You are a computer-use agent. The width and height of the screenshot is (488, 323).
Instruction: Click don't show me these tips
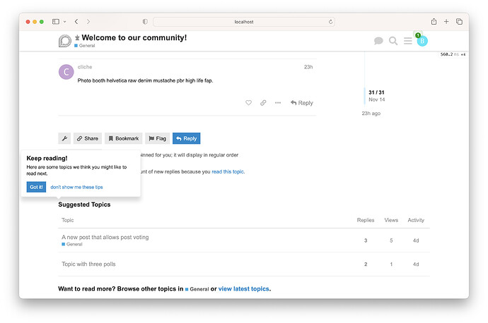pos(76,187)
